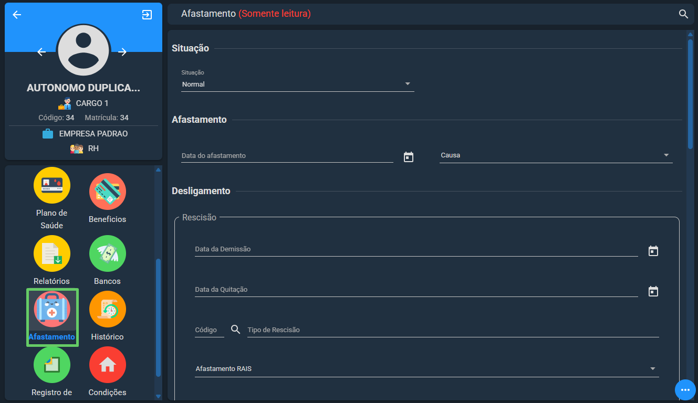The image size is (698, 403).
Task: Expand the Causa dropdown
Action: [x=556, y=155]
